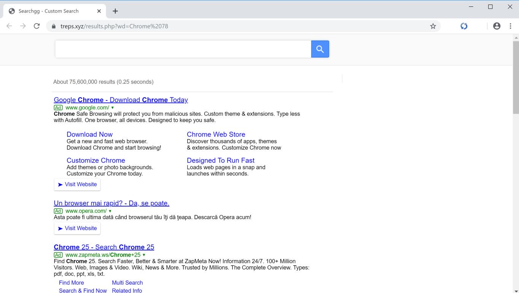View site info via the padlock icon
This screenshot has width=519, height=293.
54,26
